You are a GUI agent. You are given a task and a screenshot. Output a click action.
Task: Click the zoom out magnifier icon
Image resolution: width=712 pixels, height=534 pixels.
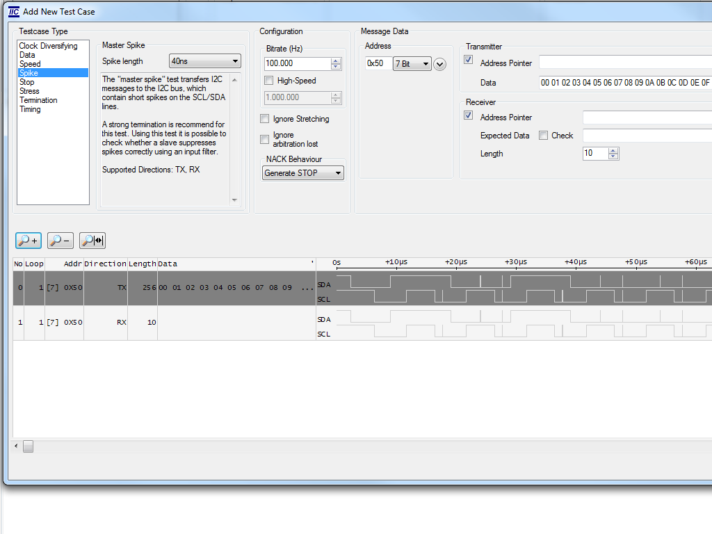coord(60,241)
